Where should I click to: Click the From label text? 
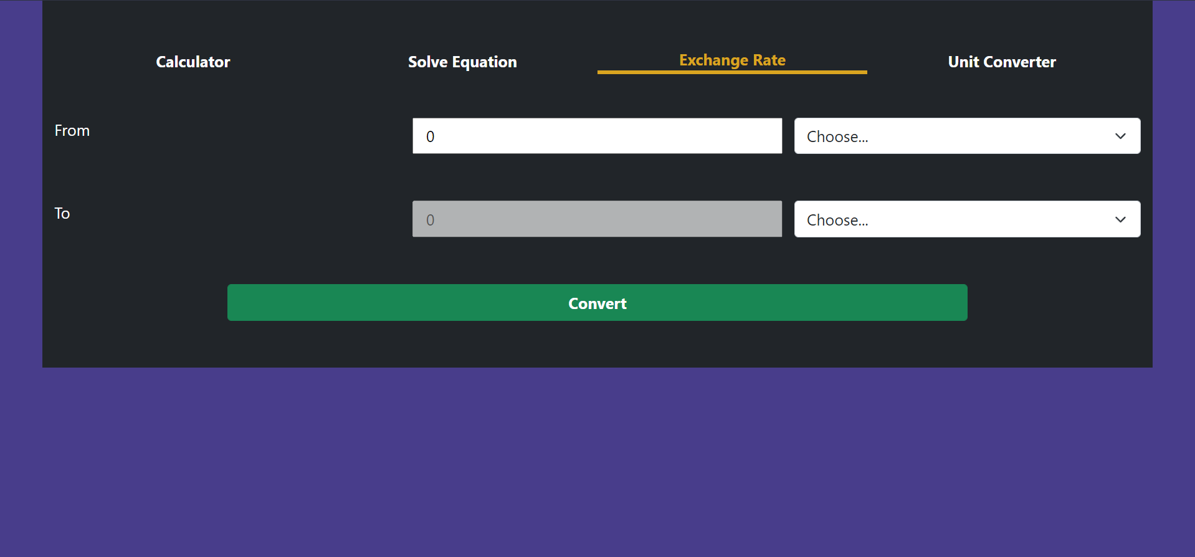[x=72, y=131]
